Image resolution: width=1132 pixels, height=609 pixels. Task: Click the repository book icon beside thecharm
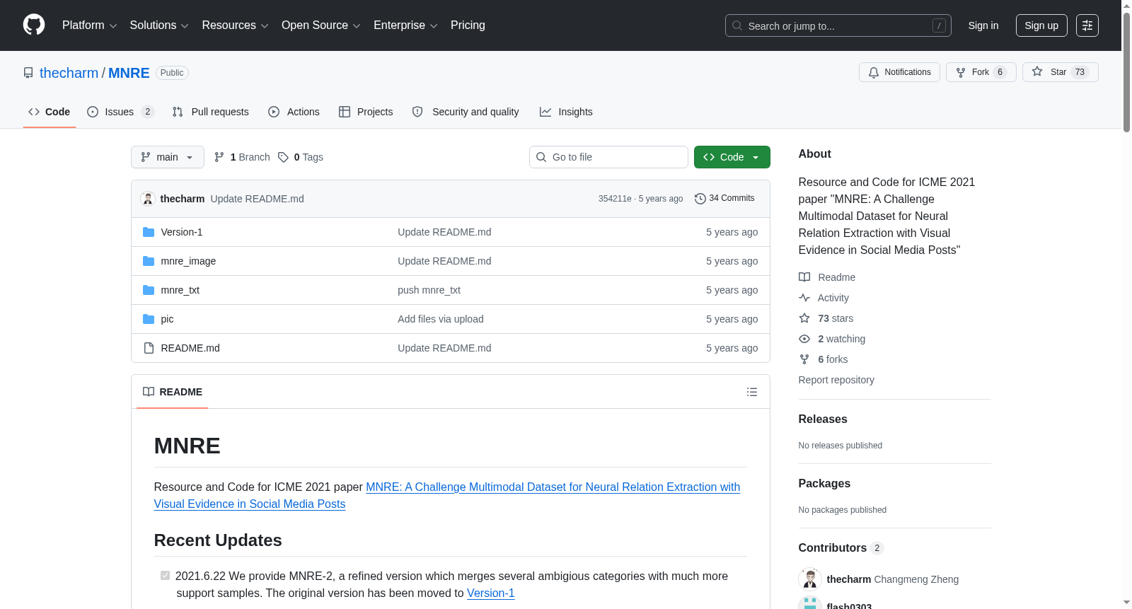pos(28,73)
